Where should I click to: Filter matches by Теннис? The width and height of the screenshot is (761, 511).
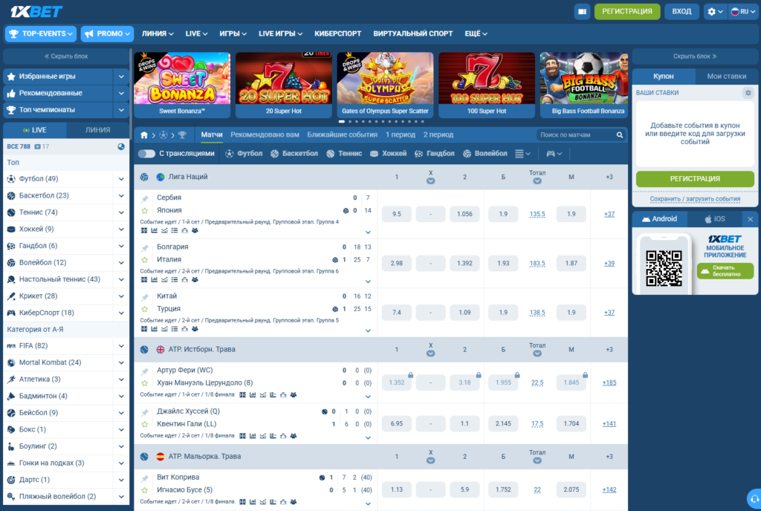tap(344, 154)
